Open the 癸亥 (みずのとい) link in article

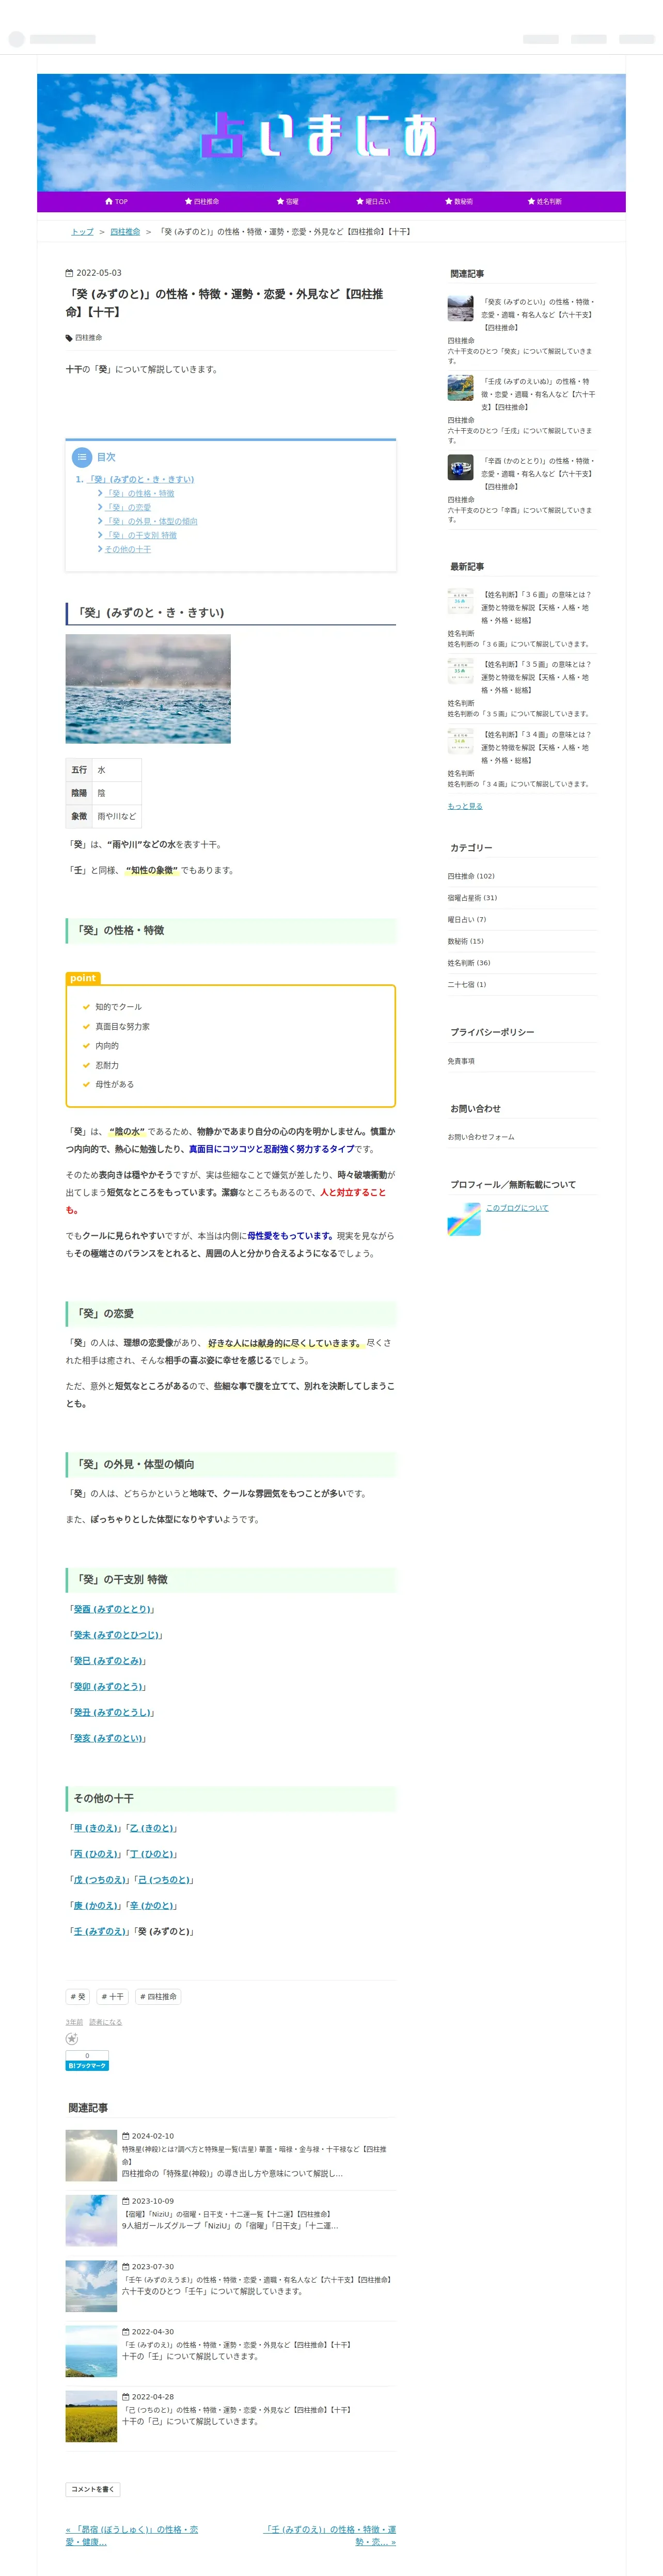coord(108,1739)
